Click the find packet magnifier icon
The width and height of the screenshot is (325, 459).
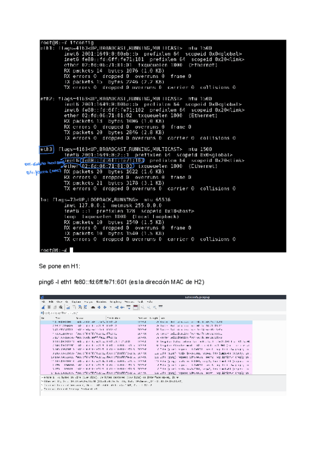coord(93,307)
